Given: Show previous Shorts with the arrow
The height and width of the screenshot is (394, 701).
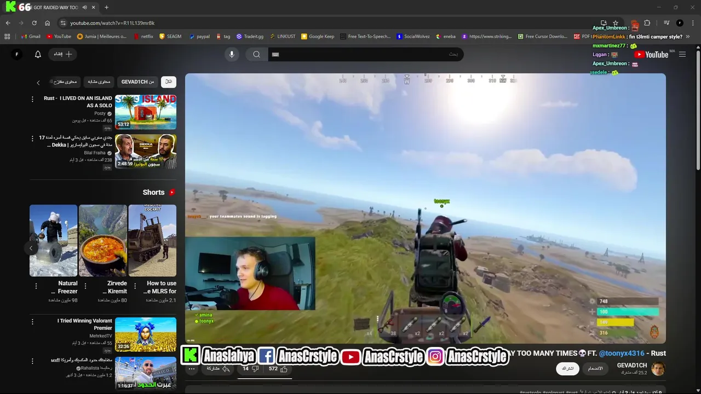Looking at the screenshot, I should [31, 248].
